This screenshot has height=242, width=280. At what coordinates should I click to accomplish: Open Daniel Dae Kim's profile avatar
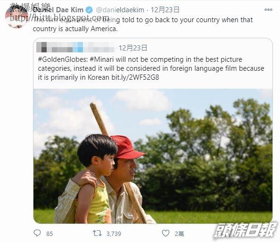tap(16, 17)
